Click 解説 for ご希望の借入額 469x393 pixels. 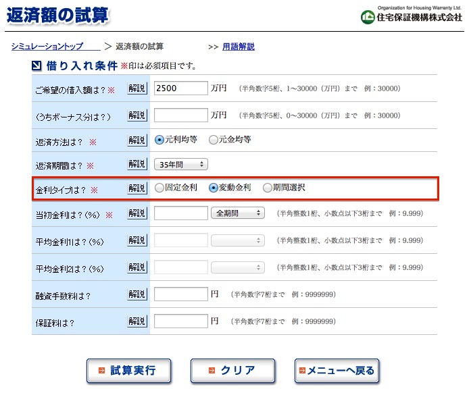click(137, 88)
